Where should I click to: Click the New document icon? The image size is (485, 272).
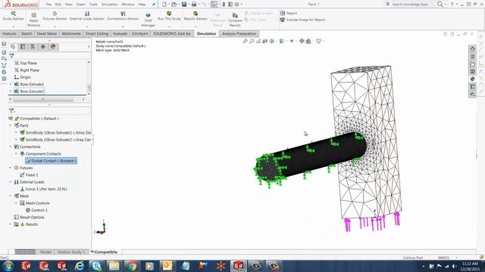[x=164, y=5]
